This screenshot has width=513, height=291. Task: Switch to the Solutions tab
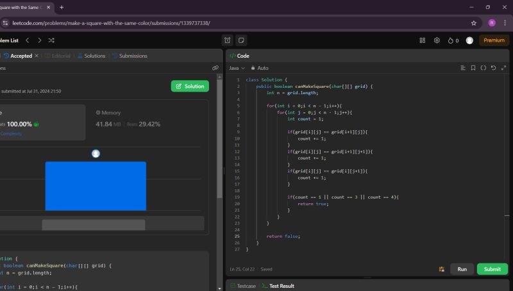click(91, 56)
